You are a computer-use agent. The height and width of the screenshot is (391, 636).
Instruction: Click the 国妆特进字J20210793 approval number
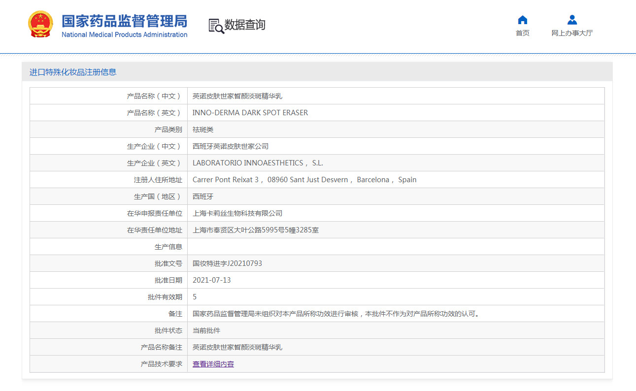point(227,263)
